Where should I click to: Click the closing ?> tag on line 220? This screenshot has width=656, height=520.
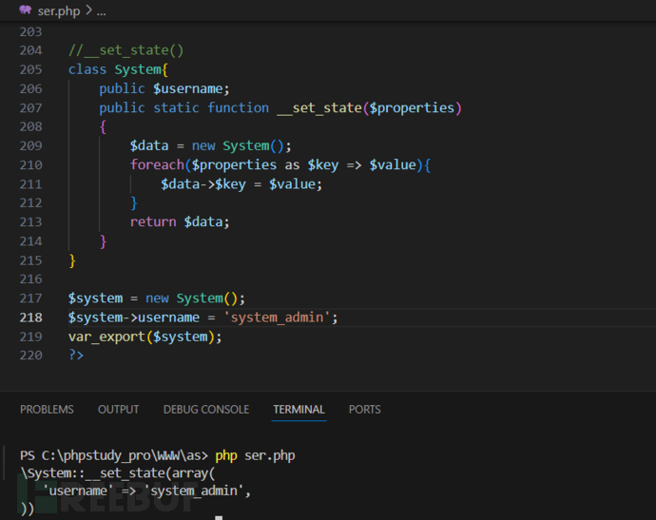76,355
